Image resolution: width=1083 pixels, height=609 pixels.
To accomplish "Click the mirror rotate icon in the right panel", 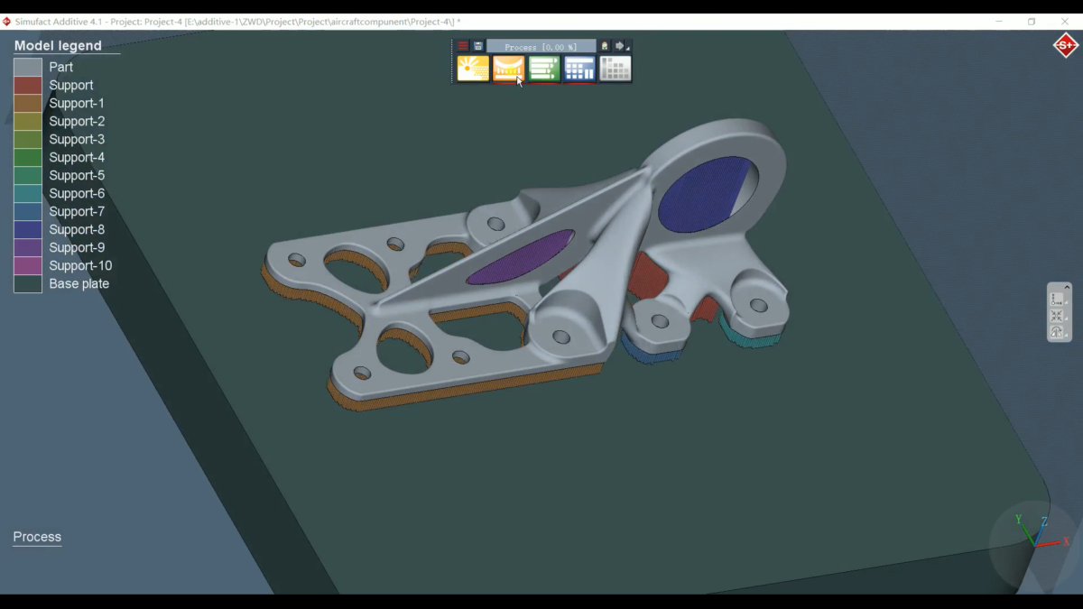I will tap(1056, 332).
